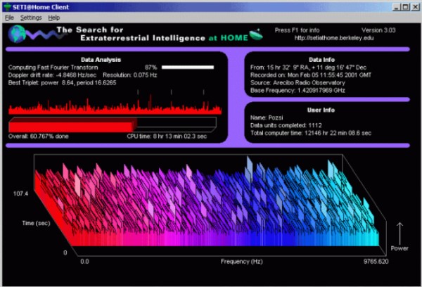This screenshot has height=287, width=422.
Task: Open the File menu
Action: coord(9,18)
